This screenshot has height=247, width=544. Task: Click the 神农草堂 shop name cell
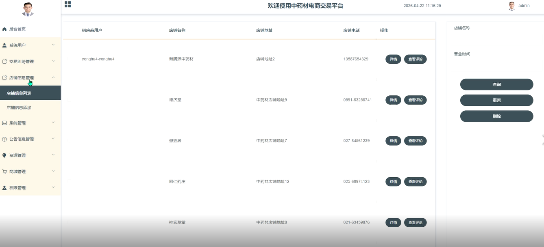[x=177, y=222]
